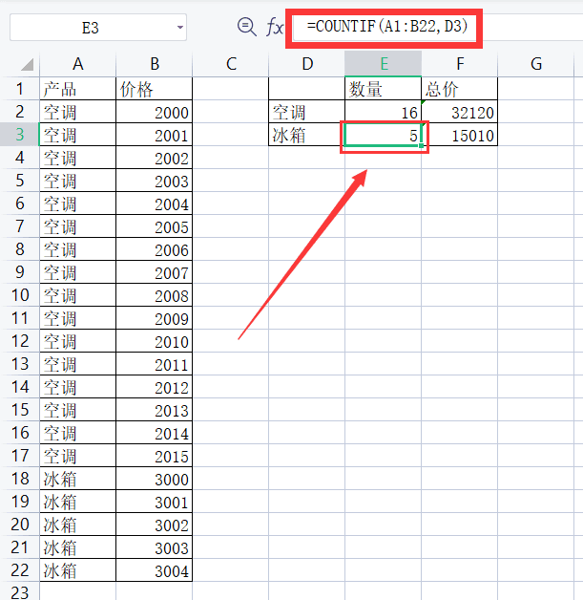The image size is (583, 600).
Task: Select row 10 header
Action: click(20, 295)
